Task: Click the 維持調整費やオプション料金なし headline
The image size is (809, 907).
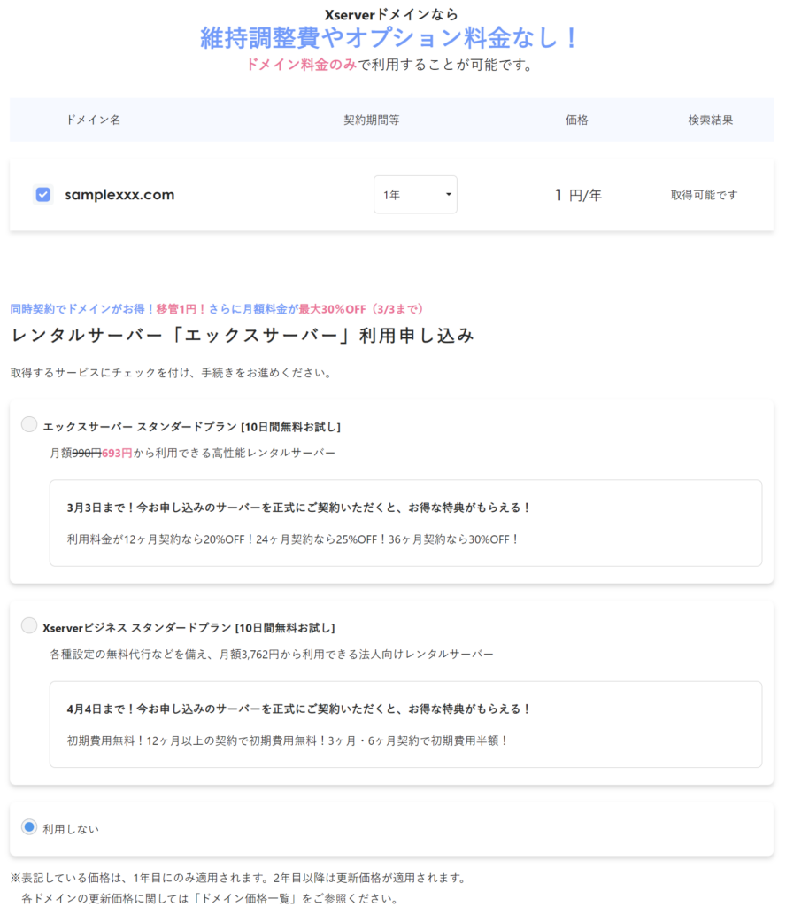Action: pos(389,39)
